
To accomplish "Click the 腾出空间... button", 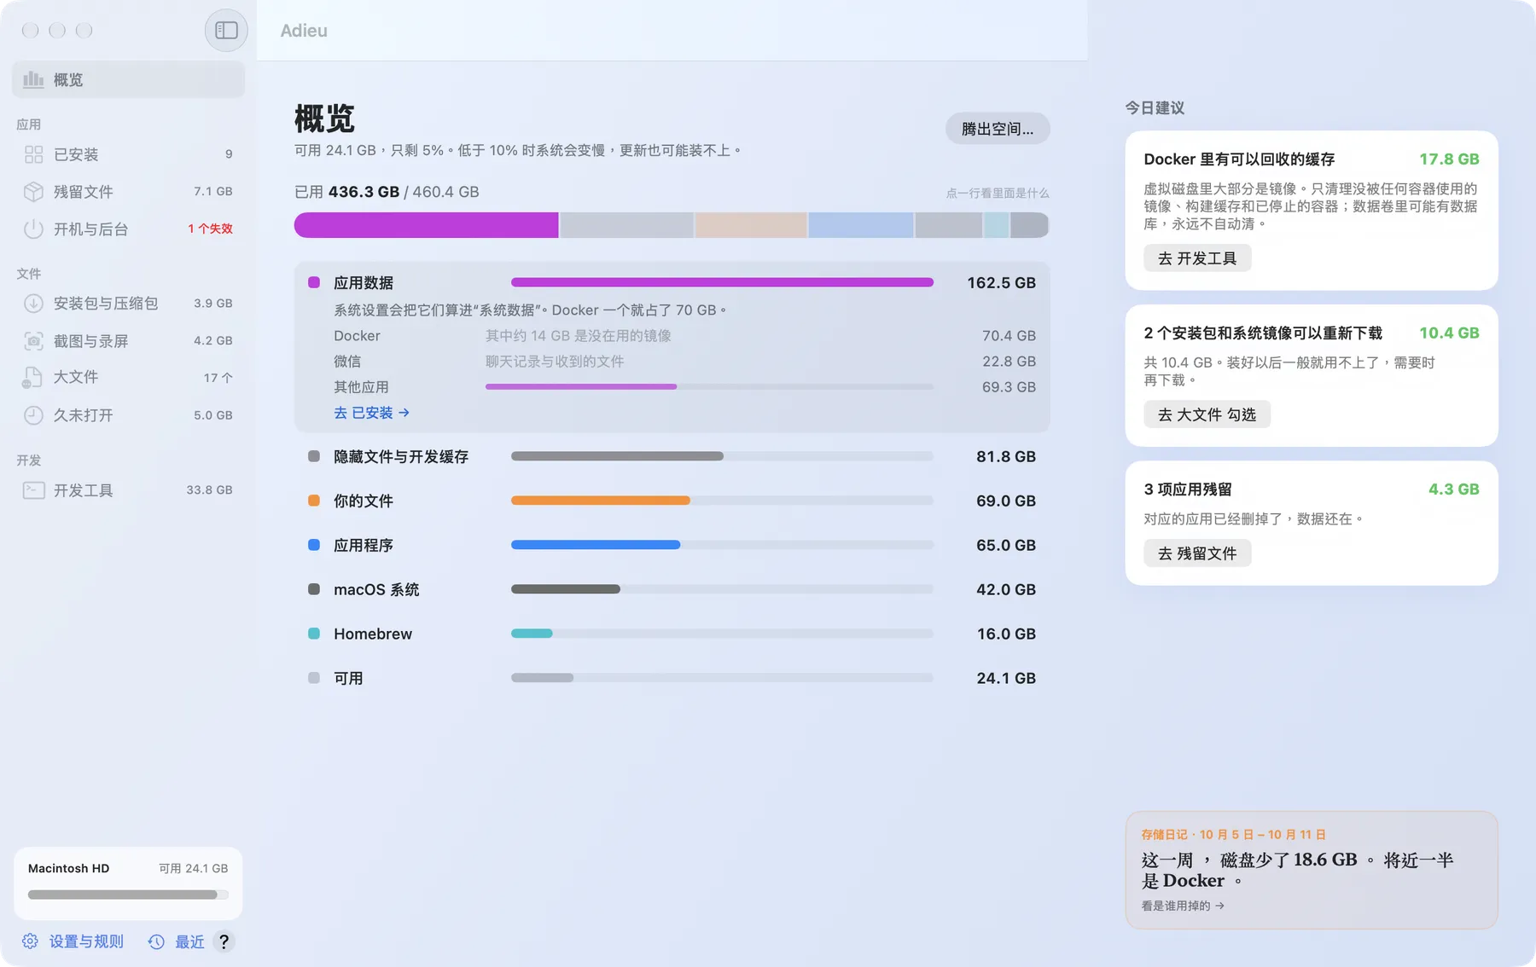I will [x=998, y=129].
